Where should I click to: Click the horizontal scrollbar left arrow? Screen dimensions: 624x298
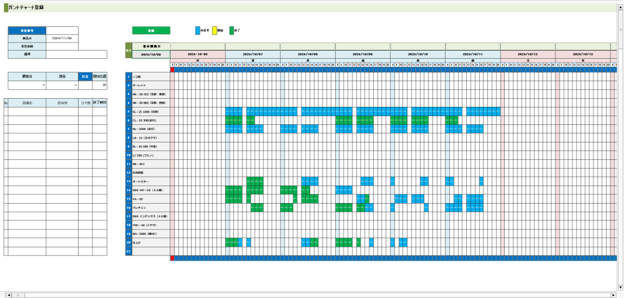8,294
